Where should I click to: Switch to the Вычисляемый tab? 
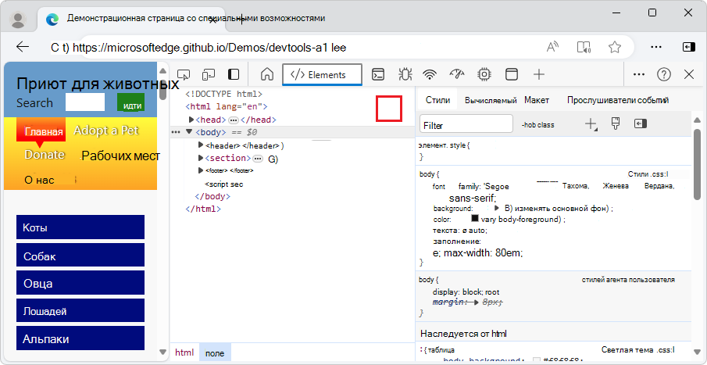pyautogui.click(x=491, y=101)
